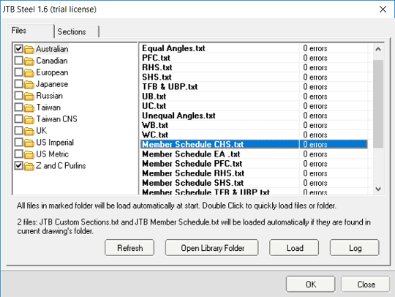The width and height of the screenshot is (395, 297).
Task: Click the file list scrollbar thumb
Action: click(x=378, y=104)
